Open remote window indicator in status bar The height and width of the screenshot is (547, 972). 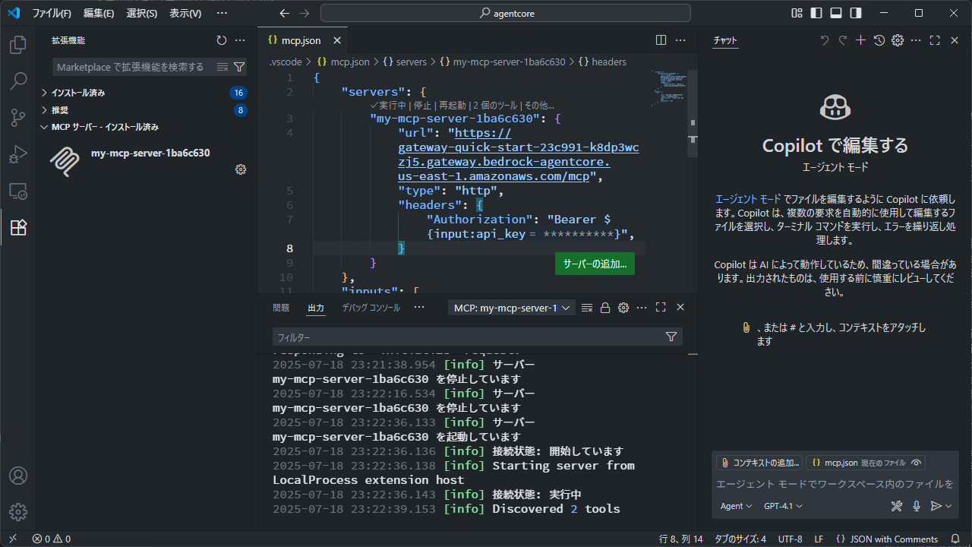pos(13,539)
